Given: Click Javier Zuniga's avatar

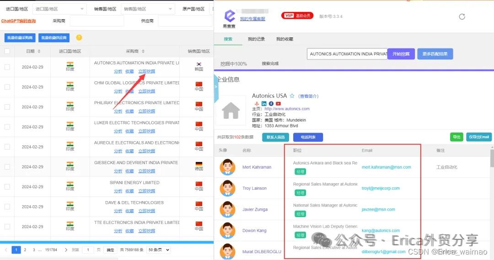Looking at the screenshot, I should (x=227, y=209).
